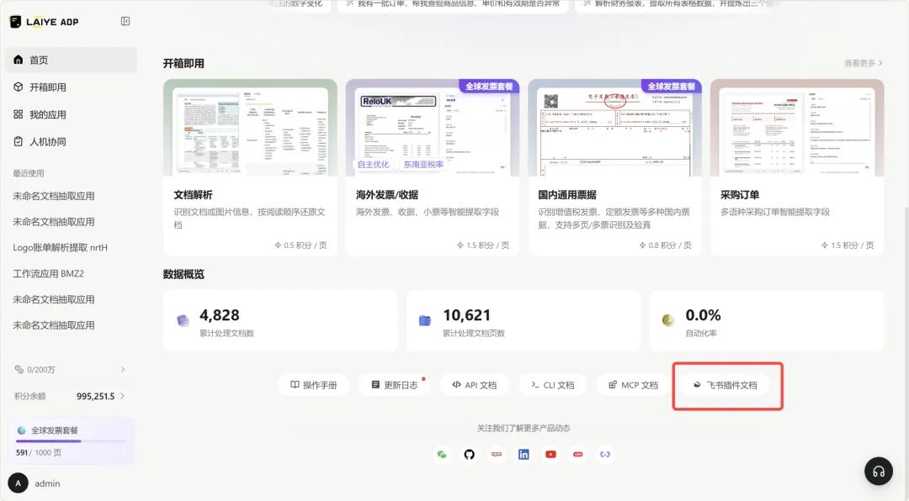Open recent app 工作流应用 BMZ2
Viewport: 909px width, 501px height.
[x=49, y=273]
